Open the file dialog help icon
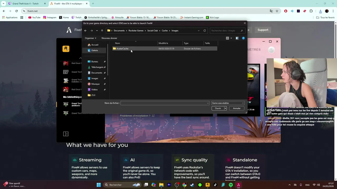This screenshot has width=337, height=189. tap(243, 38)
